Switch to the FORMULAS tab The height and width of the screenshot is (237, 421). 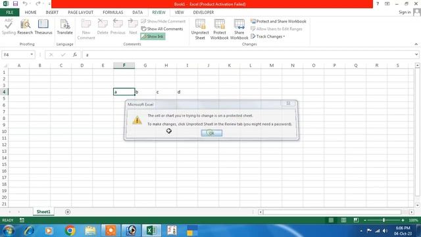(x=112, y=13)
